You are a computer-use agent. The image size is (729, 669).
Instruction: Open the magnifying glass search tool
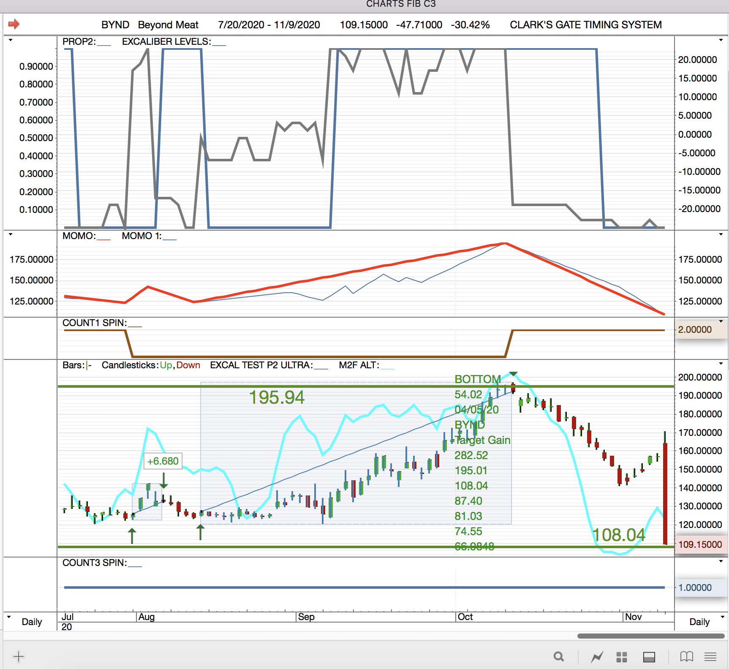[559, 657]
